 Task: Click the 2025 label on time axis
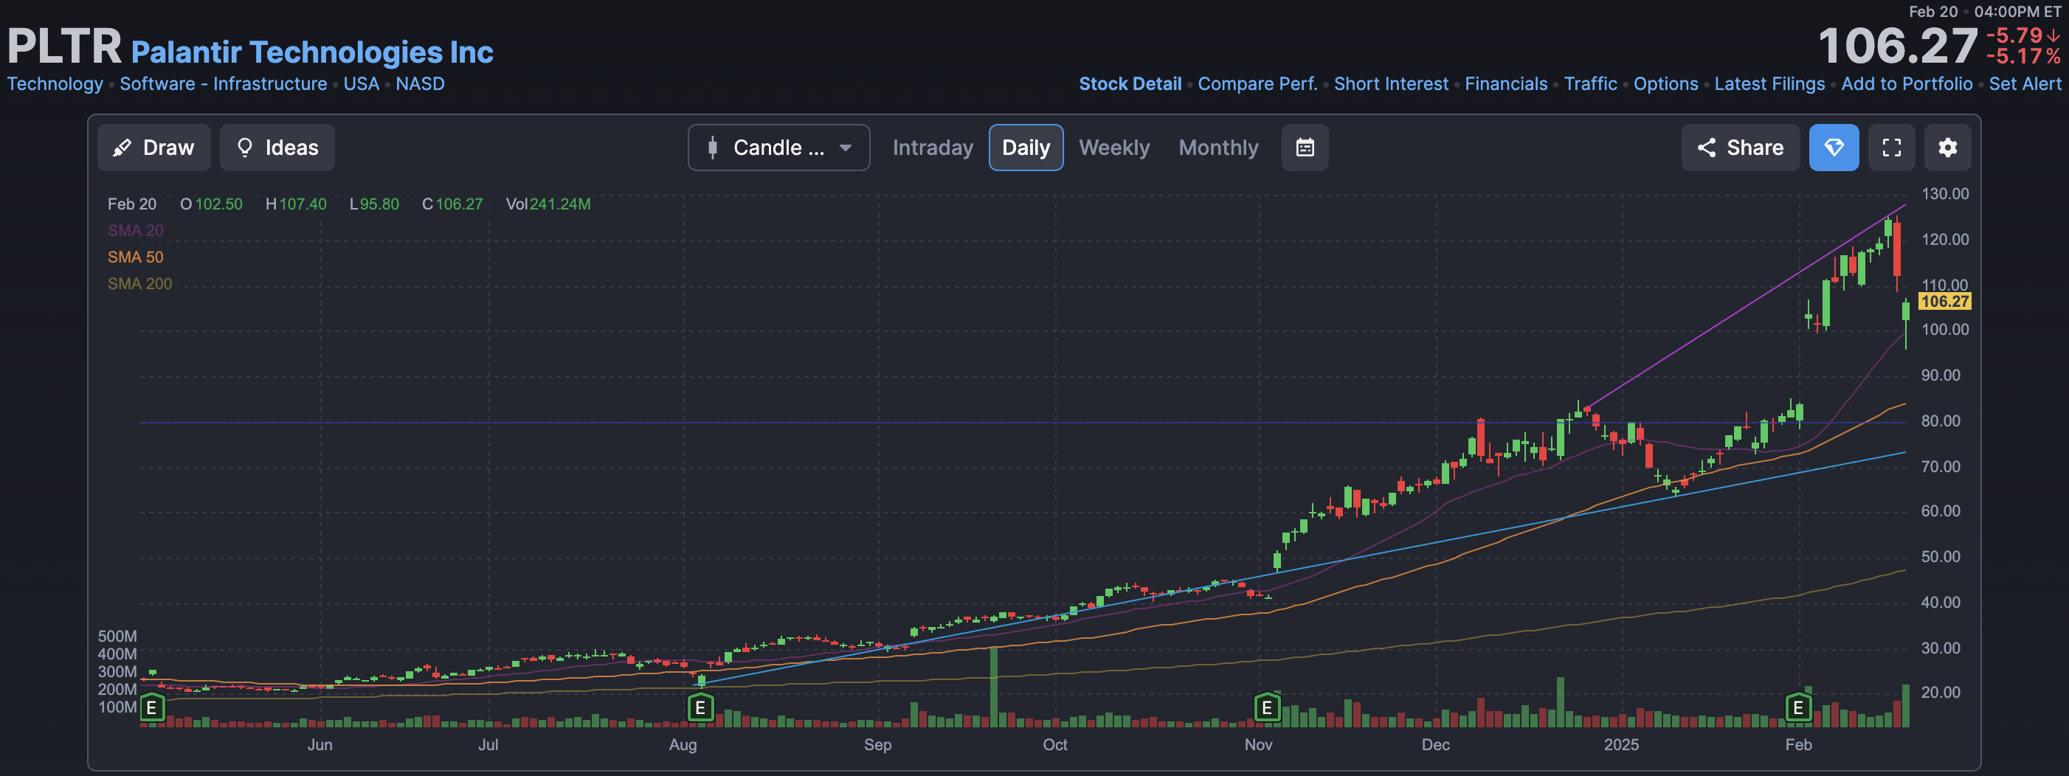pyautogui.click(x=1621, y=745)
